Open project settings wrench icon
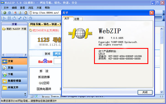Image resolution: width=166 pixels, height=104 pixels. (x=20, y=18)
